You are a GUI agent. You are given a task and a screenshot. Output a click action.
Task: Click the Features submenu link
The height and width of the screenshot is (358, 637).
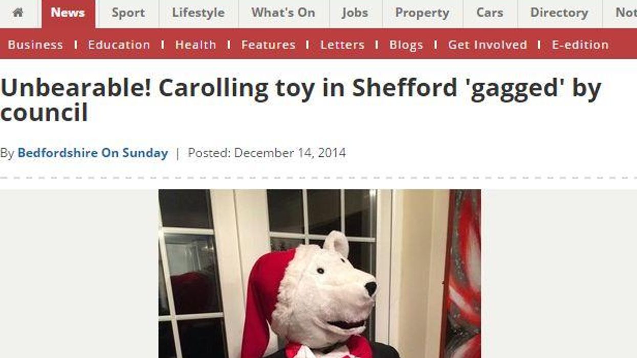[268, 45]
